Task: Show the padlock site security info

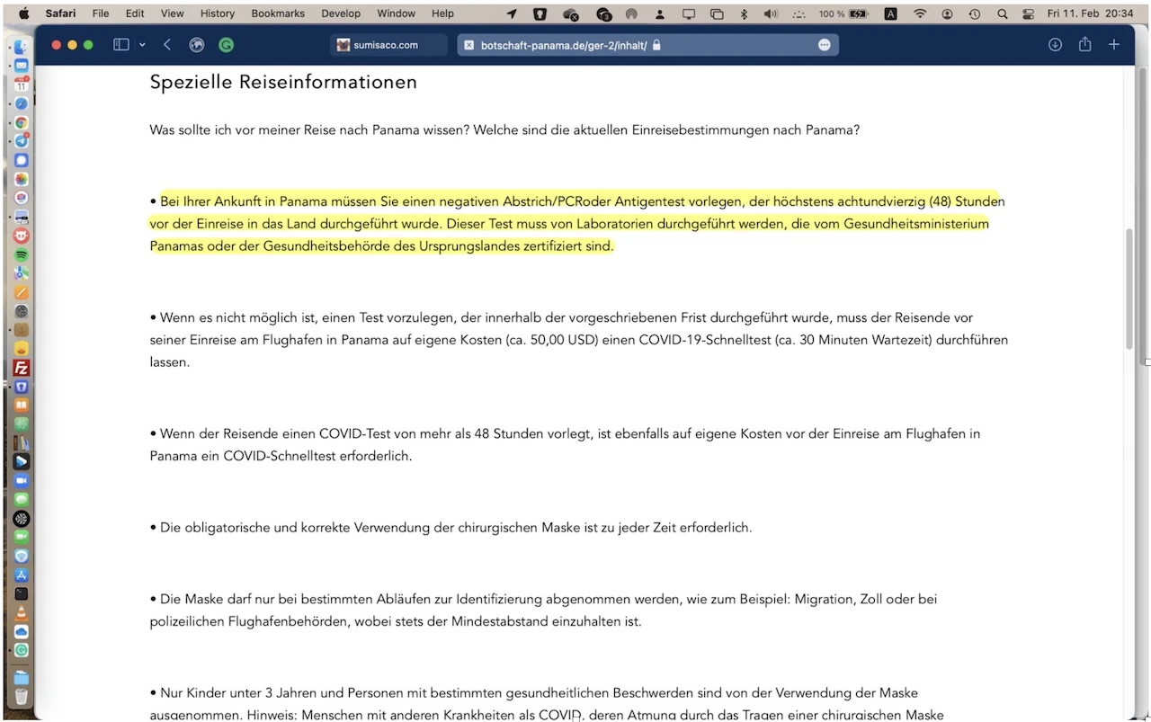Action: click(656, 45)
